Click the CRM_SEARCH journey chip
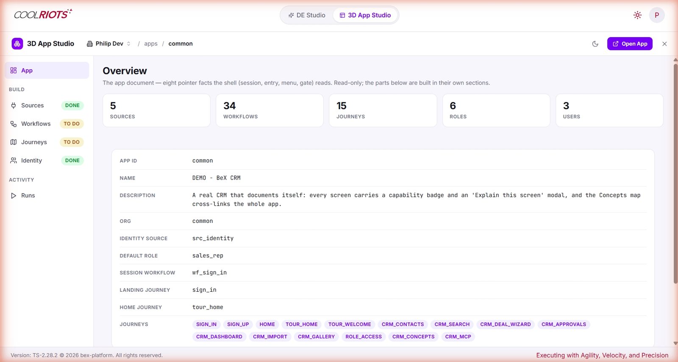 [x=452, y=324]
